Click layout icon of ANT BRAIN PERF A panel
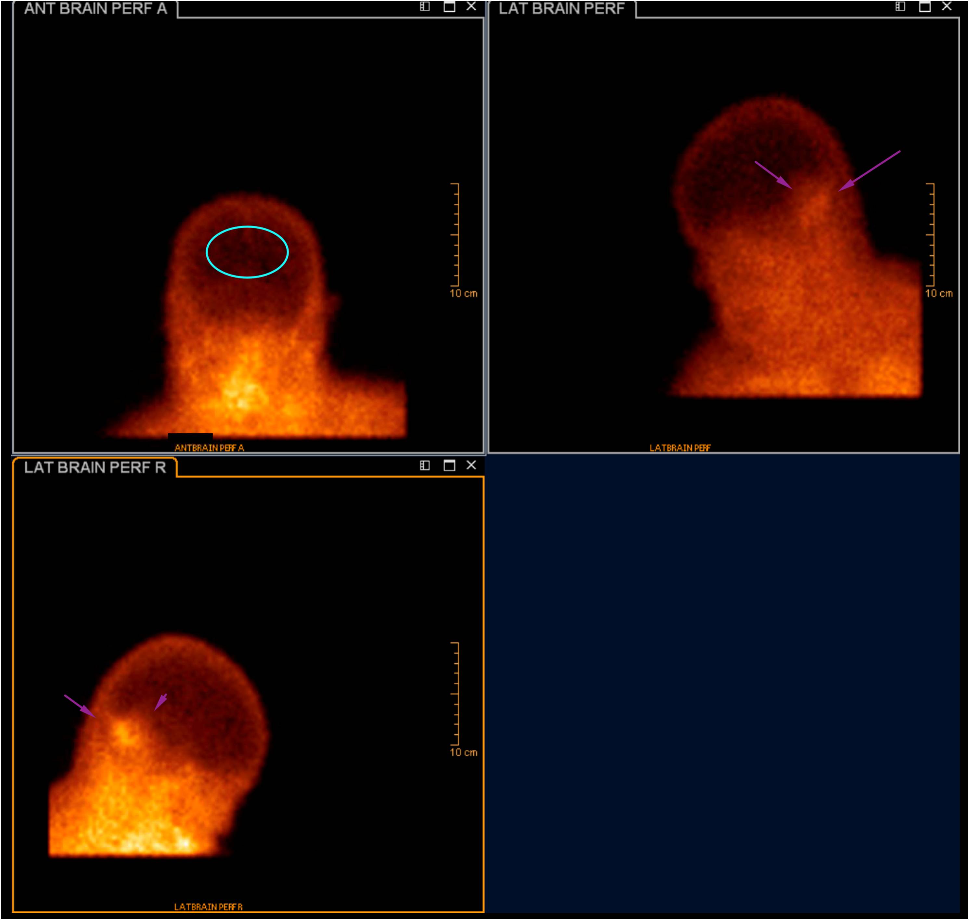 425,6
